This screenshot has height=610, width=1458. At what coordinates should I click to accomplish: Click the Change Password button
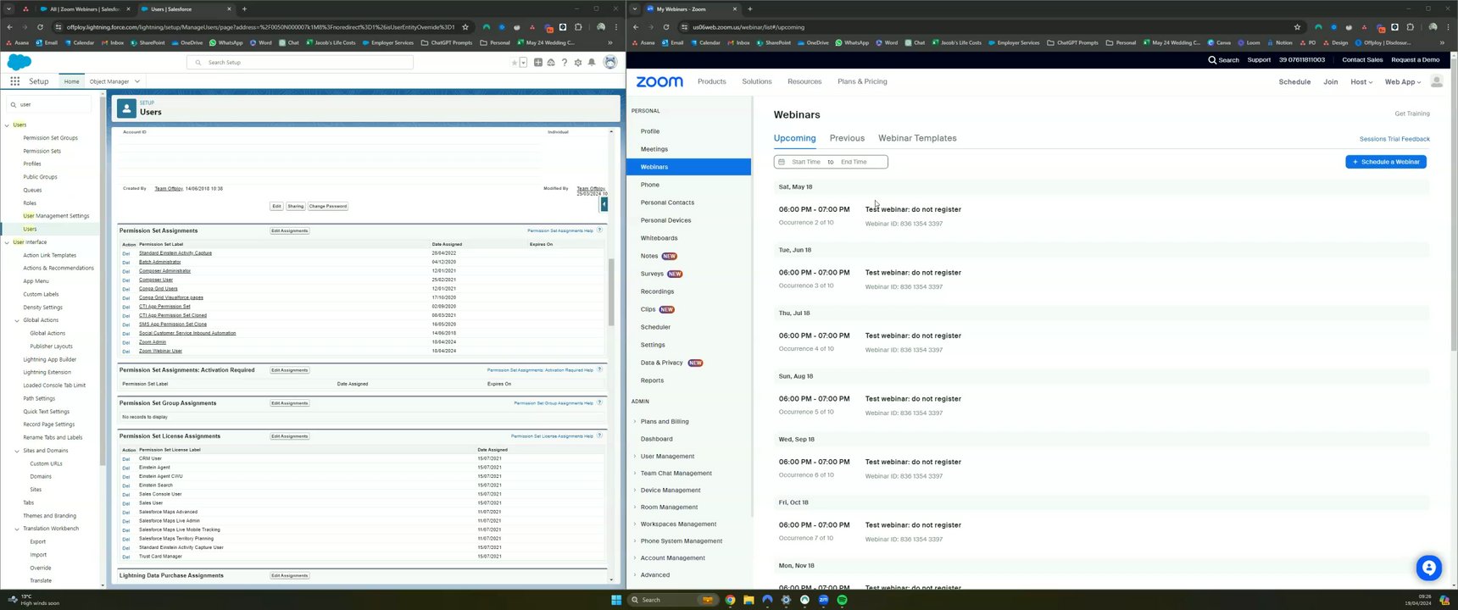point(328,206)
